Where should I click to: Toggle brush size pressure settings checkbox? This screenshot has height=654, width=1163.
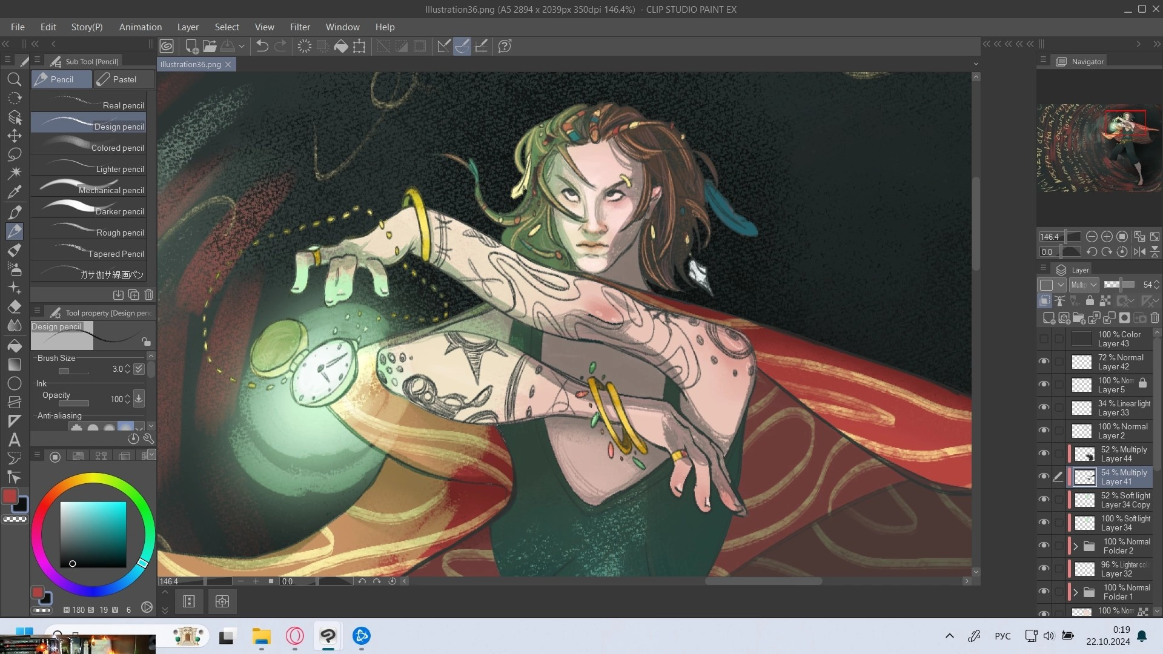139,369
